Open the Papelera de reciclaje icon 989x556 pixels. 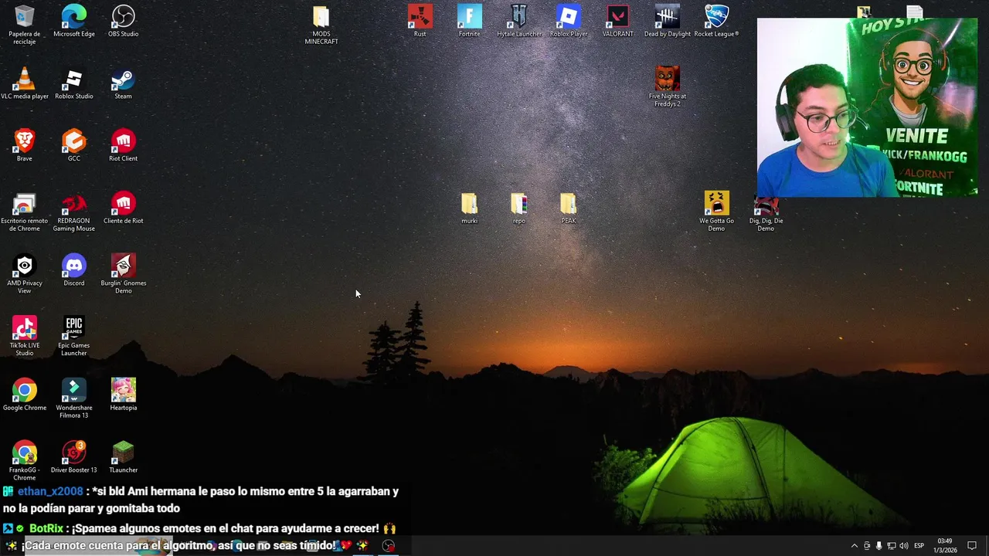25,24
